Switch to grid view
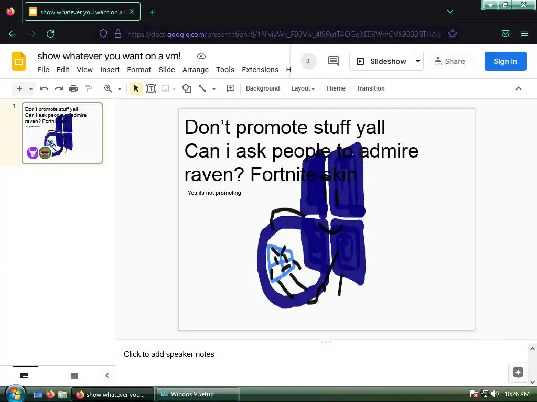This screenshot has height=402, width=537. 74,376
